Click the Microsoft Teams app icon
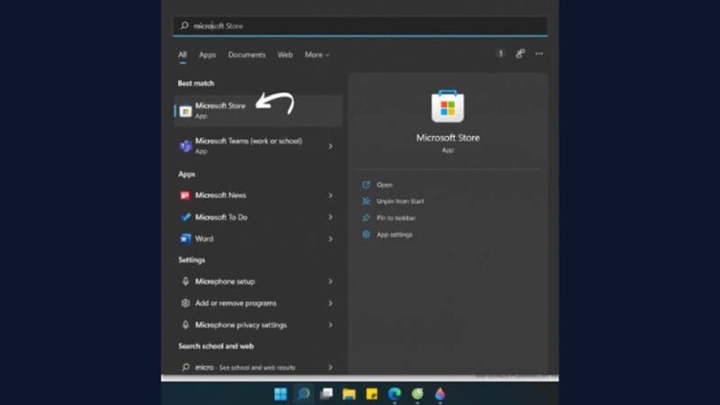720x405 pixels. (x=186, y=146)
